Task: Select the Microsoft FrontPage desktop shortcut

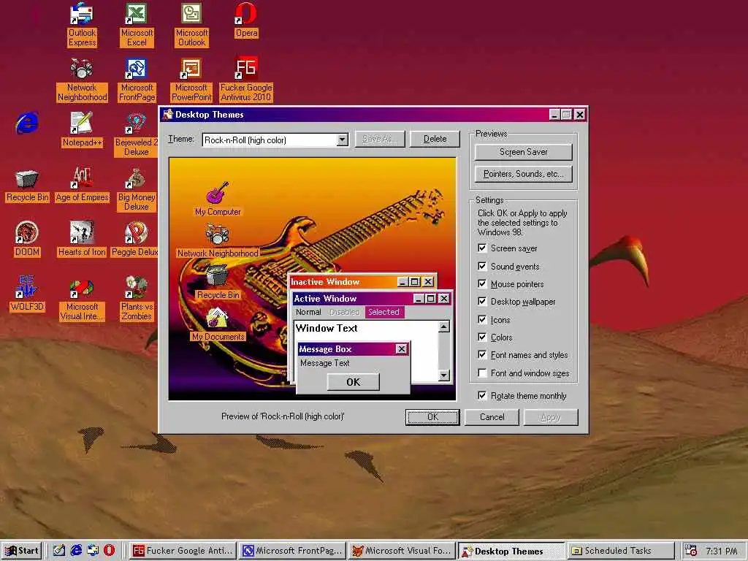Action: point(137,80)
